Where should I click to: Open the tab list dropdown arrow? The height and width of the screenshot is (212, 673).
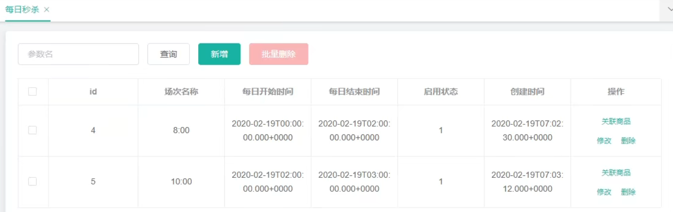669,10
